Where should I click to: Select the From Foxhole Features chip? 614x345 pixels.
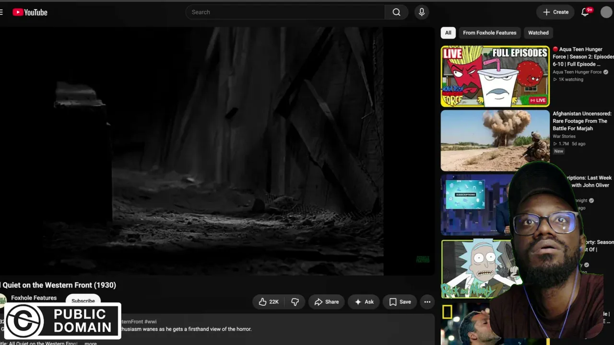point(490,33)
